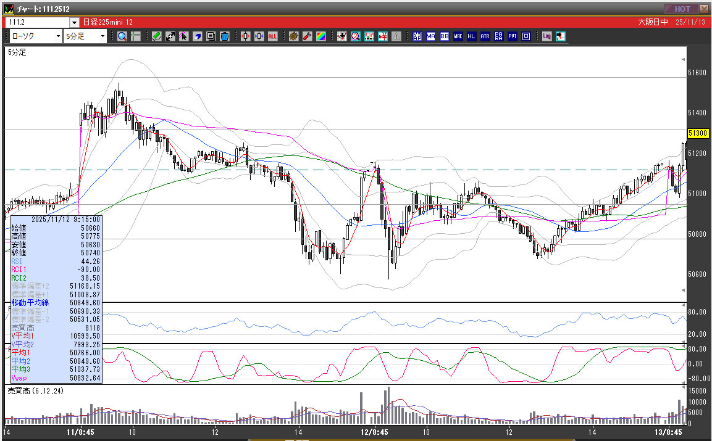Click the 111.2 symbol code input field
This screenshot has width=712, height=441.
pyautogui.click(x=37, y=22)
